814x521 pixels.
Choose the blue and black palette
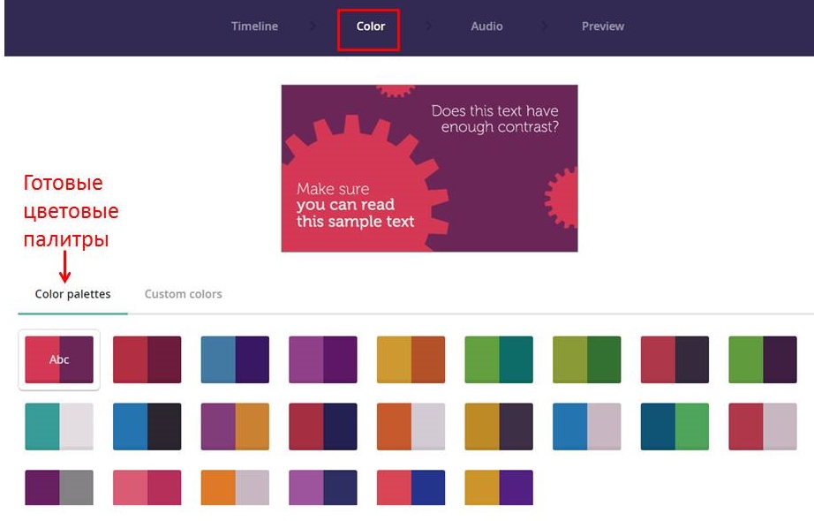tap(147, 427)
